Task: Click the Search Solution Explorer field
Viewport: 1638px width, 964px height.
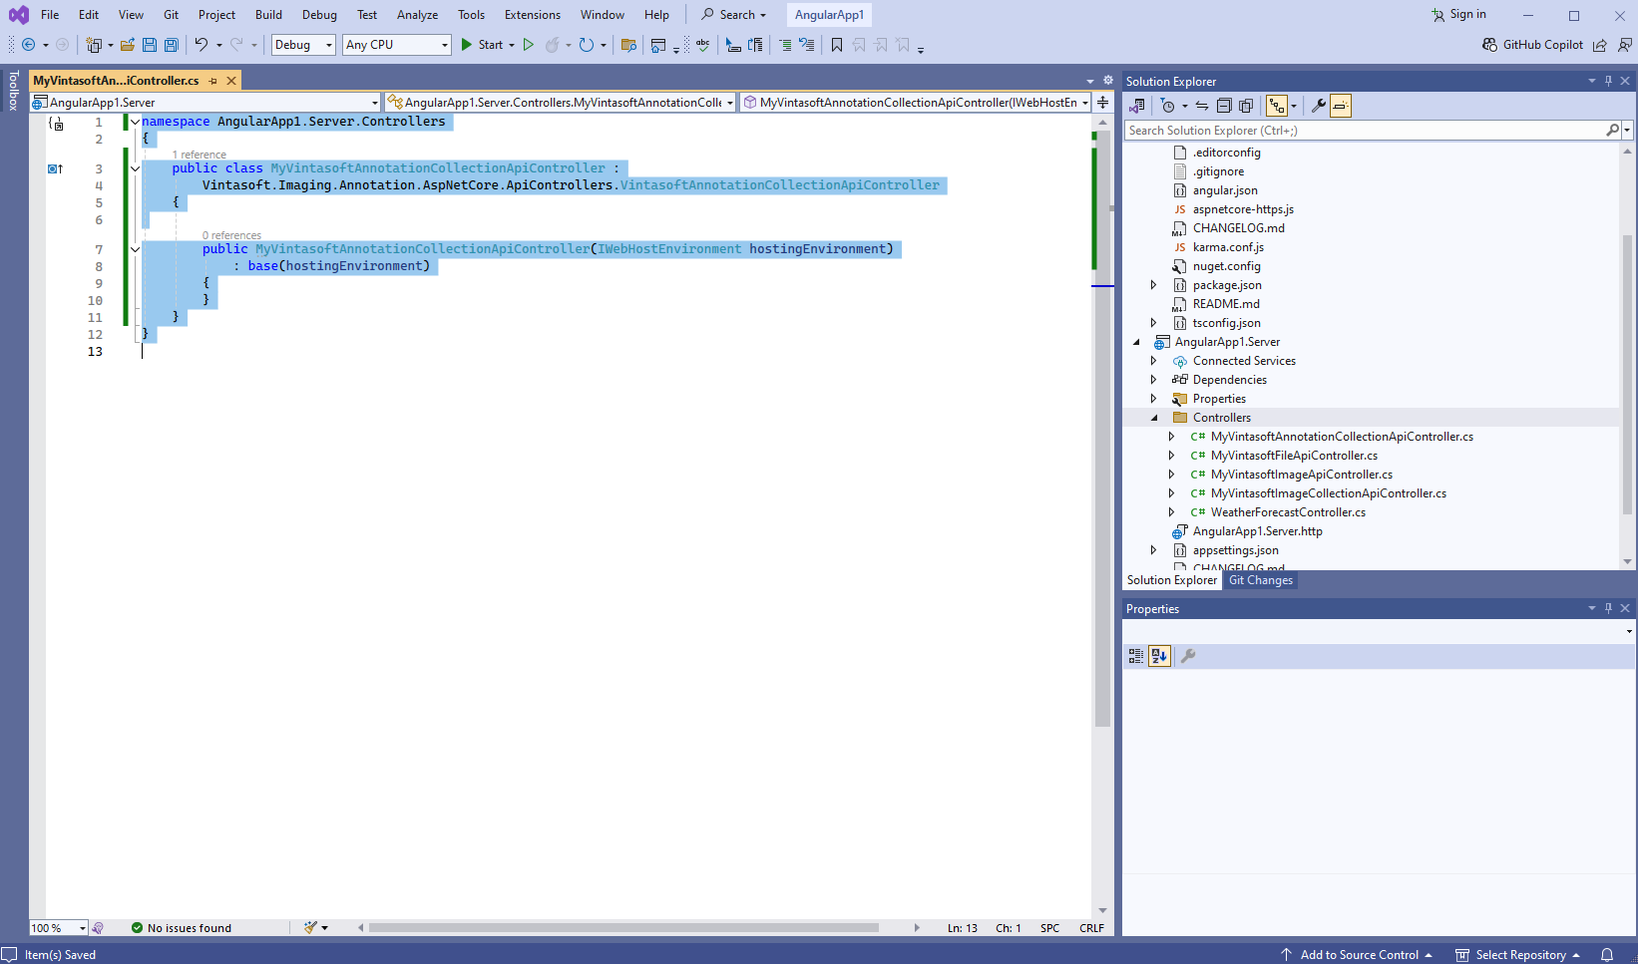Action: 1364,131
